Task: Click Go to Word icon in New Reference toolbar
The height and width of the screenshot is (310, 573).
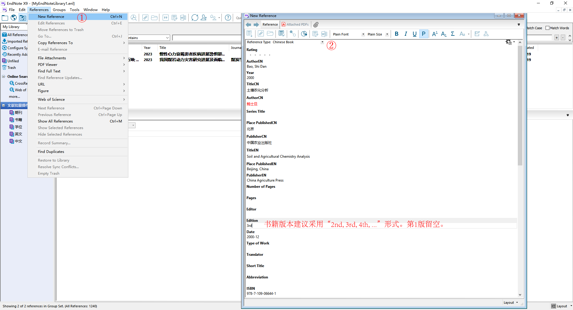Action: pos(324,34)
